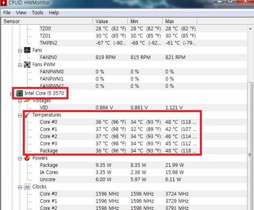Collapse the Fans group

pyautogui.click(x=20, y=51)
